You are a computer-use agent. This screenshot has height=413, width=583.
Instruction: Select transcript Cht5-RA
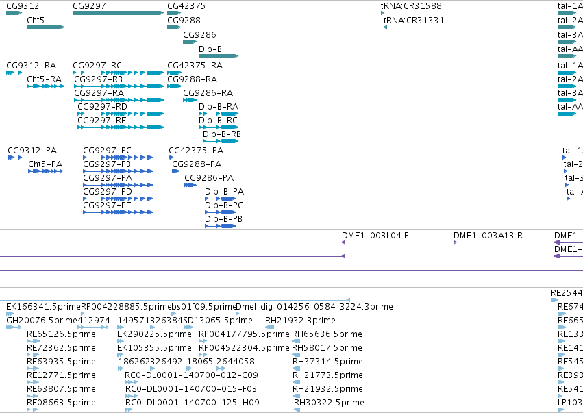click(45, 79)
